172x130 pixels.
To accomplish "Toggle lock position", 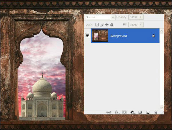I will (x=107, y=25).
